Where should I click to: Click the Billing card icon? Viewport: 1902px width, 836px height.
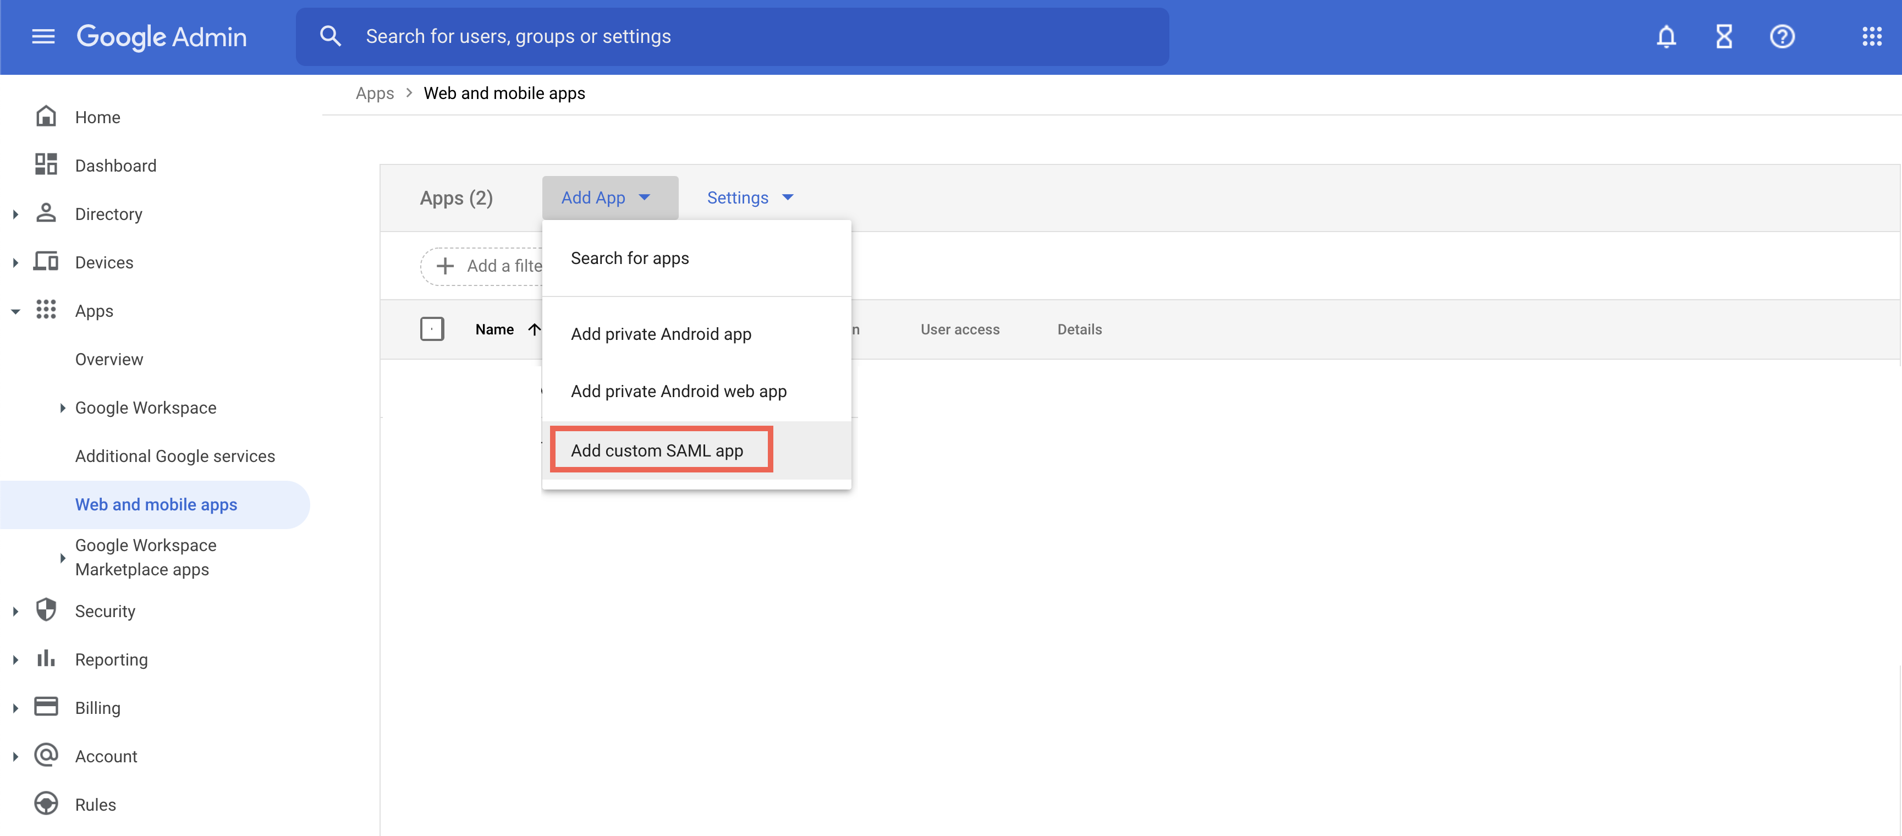(46, 707)
